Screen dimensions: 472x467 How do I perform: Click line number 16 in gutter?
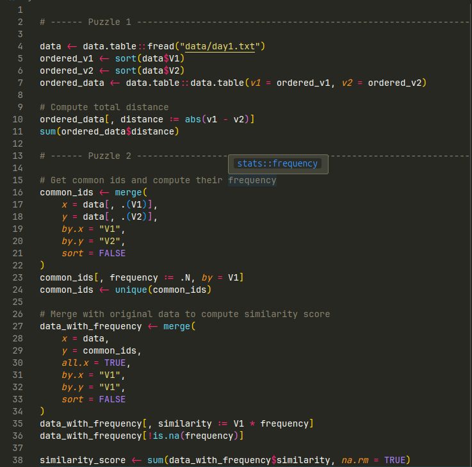17,192
